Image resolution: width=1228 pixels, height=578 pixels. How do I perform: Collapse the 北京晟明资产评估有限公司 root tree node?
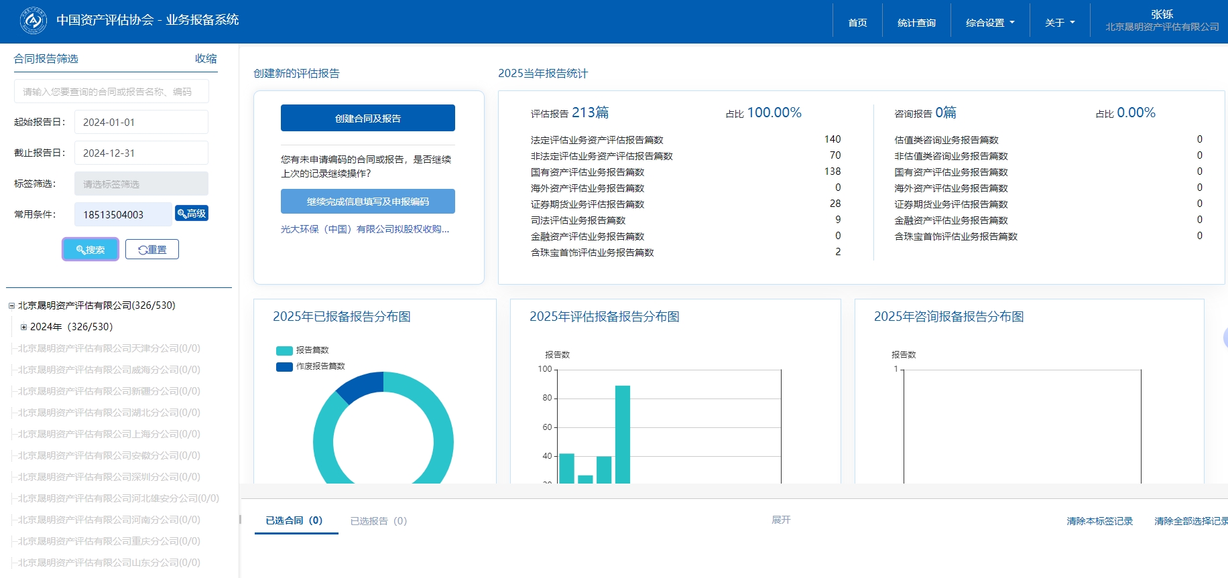11,306
